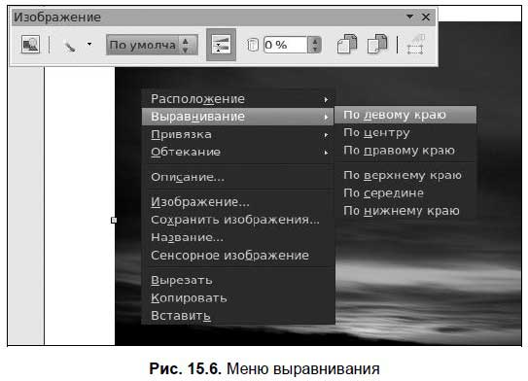528x381 pixels.
Task: Open the 'По умолча' graphics mode combo box
Action: (x=152, y=45)
